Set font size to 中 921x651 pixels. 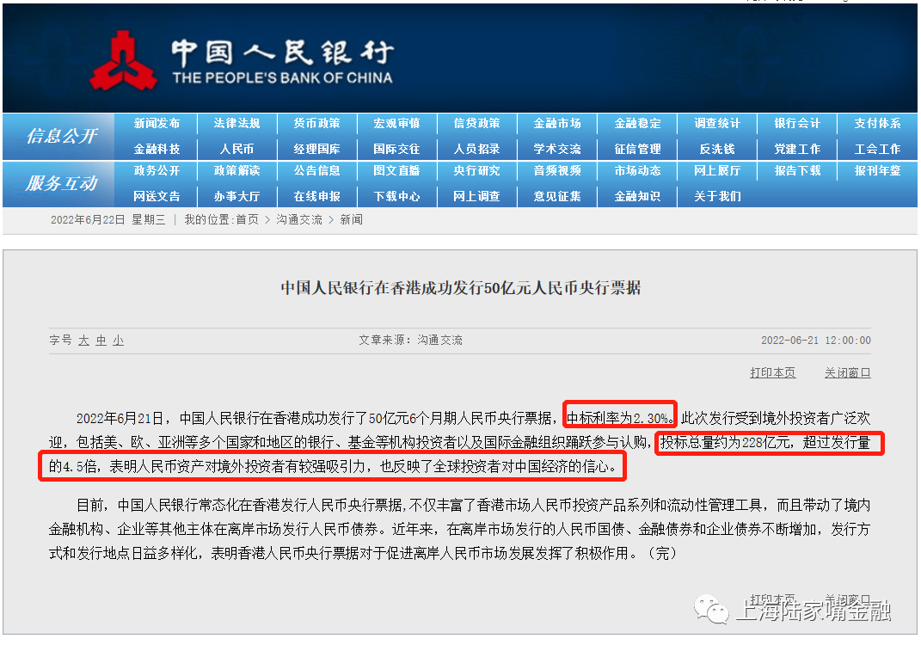tap(101, 341)
